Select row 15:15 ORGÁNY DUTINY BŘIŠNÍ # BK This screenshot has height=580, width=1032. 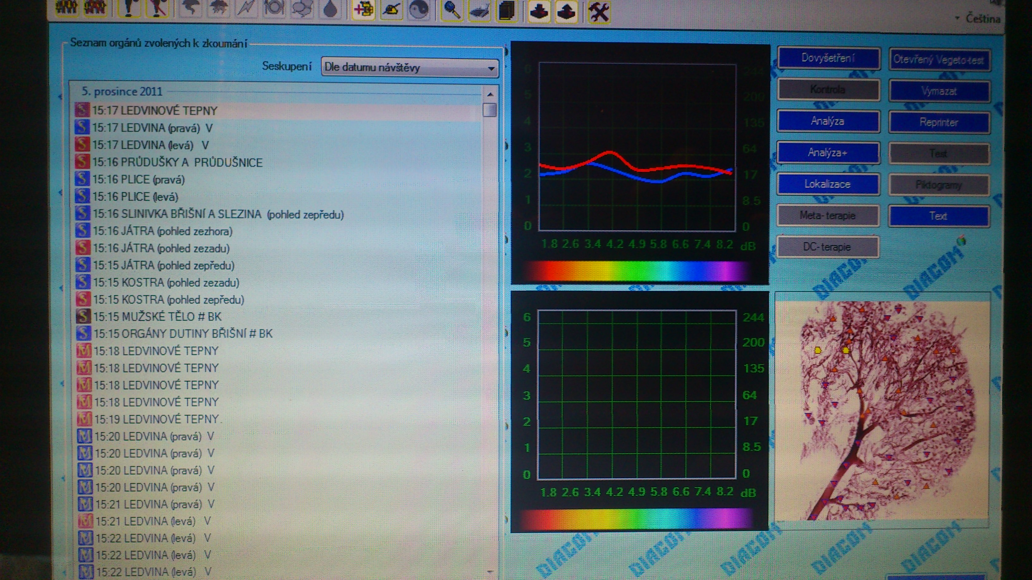pyautogui.click(x=278, y=333)
